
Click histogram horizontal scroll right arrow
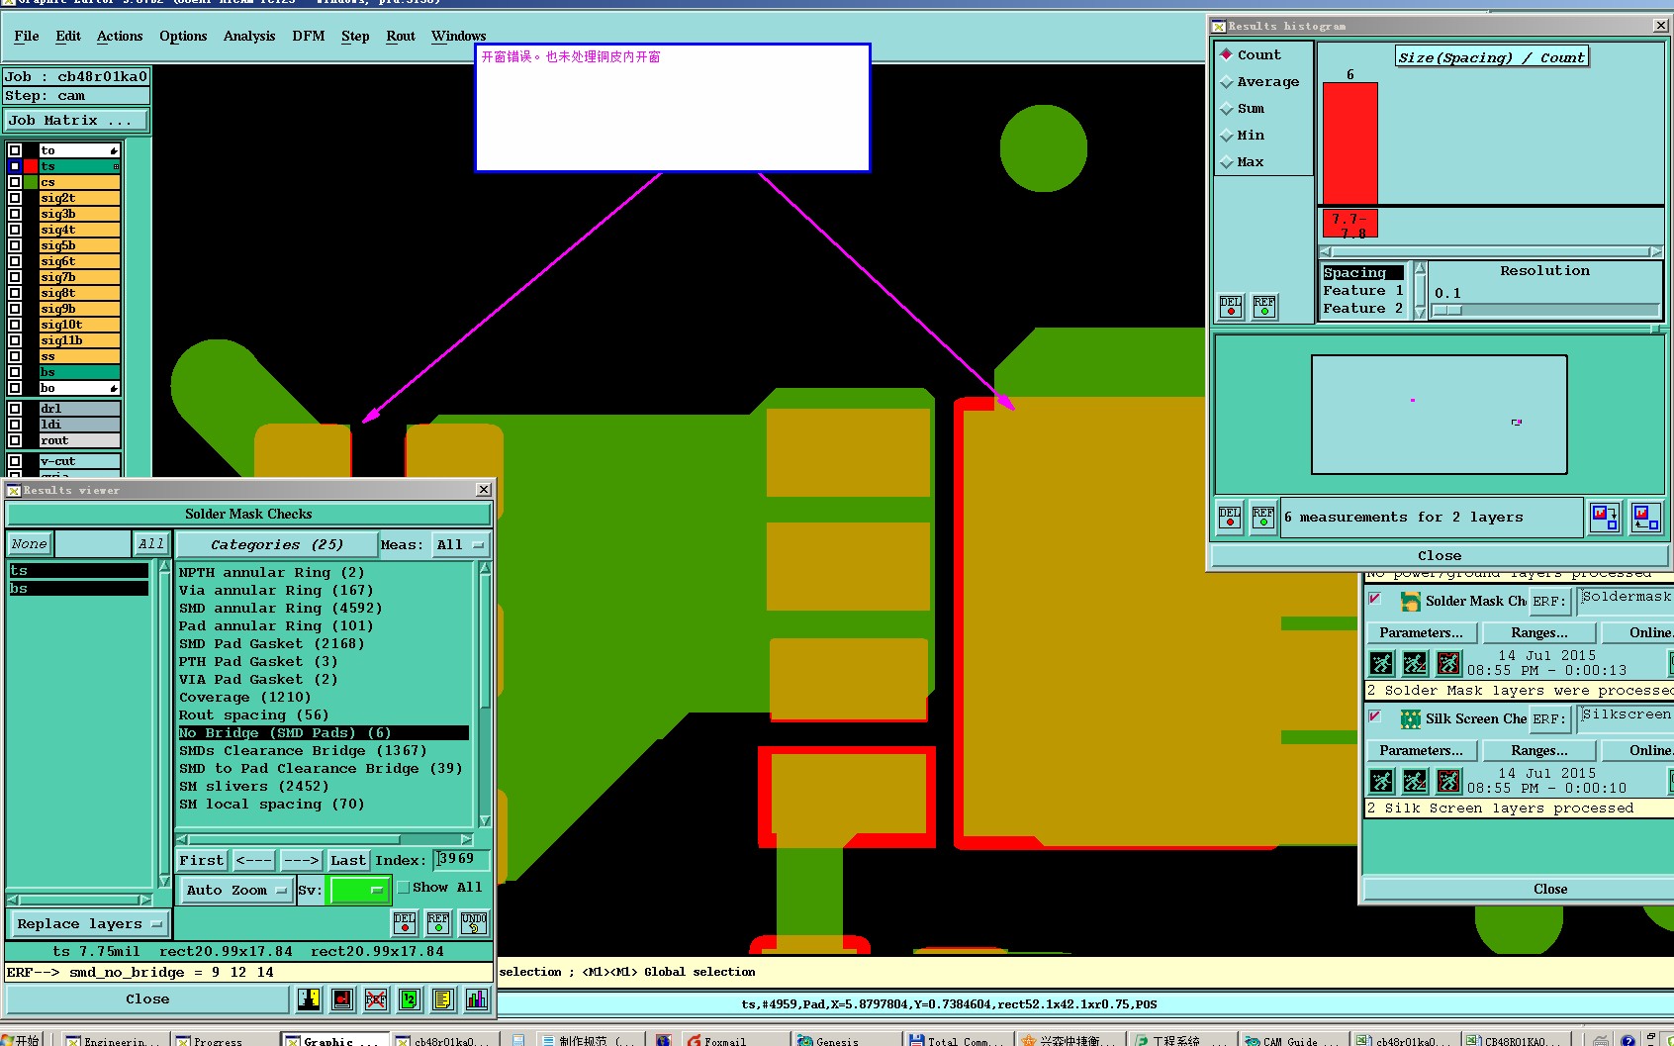1656,251
